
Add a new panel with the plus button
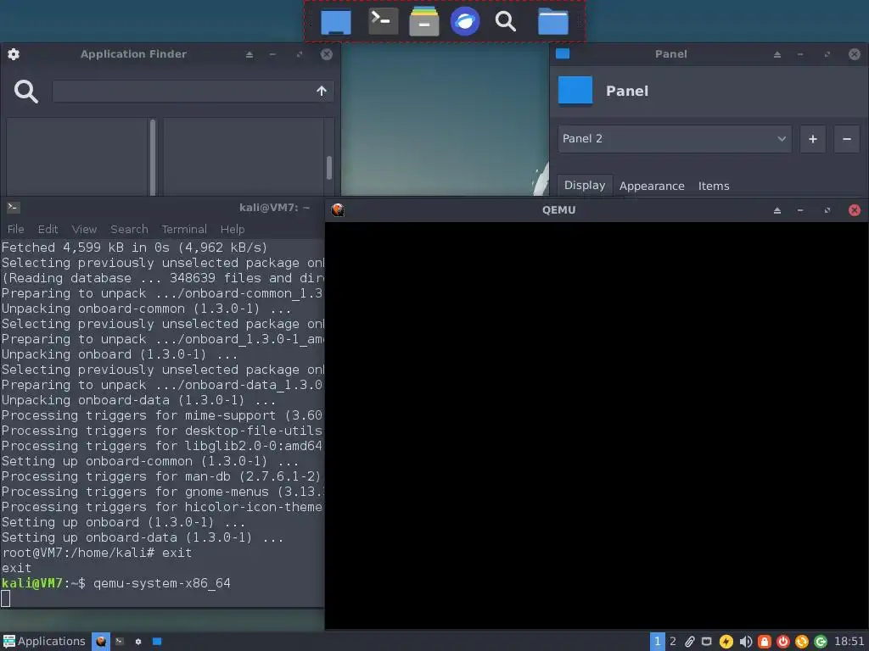pyautogui.click(x=813, y=139)
